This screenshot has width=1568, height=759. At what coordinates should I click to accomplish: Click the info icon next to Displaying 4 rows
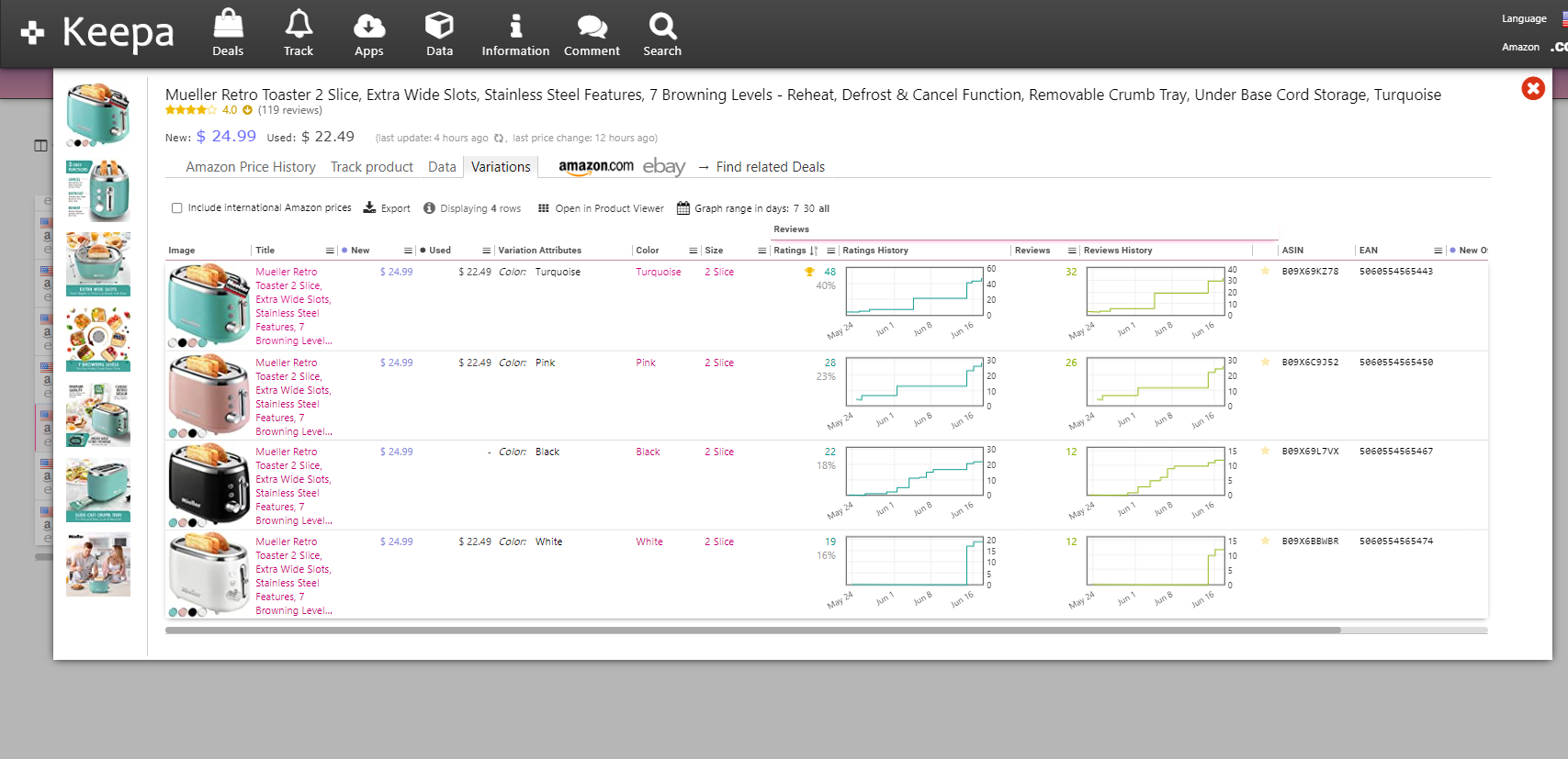pos(429,208)
